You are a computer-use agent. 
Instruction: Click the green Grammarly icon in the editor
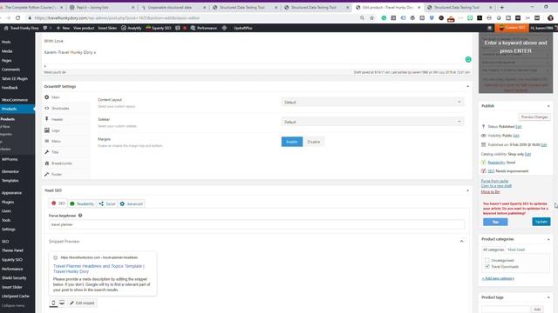tap(468, 60)
